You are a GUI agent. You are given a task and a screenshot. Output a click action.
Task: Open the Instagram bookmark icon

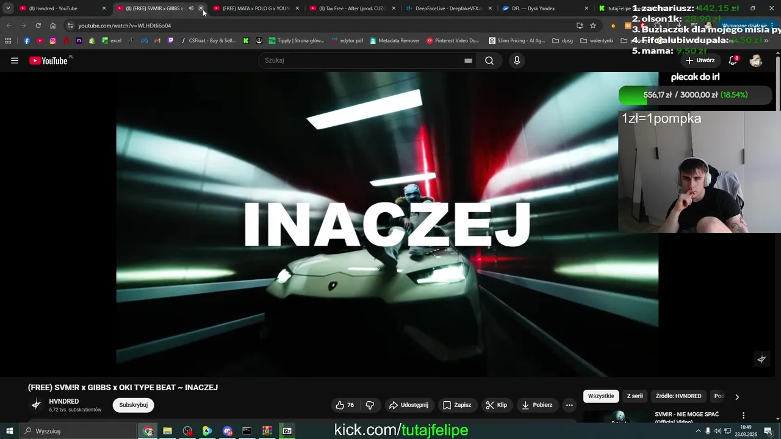click(x=53, y=41)
